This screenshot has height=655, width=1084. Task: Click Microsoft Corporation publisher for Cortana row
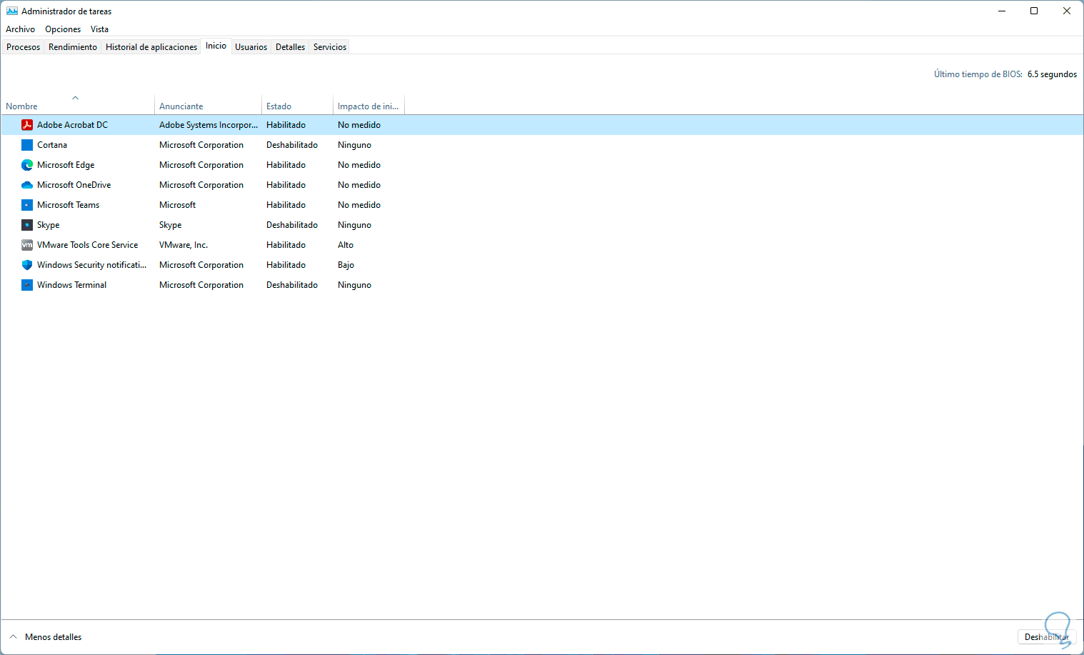pos(201,145)
